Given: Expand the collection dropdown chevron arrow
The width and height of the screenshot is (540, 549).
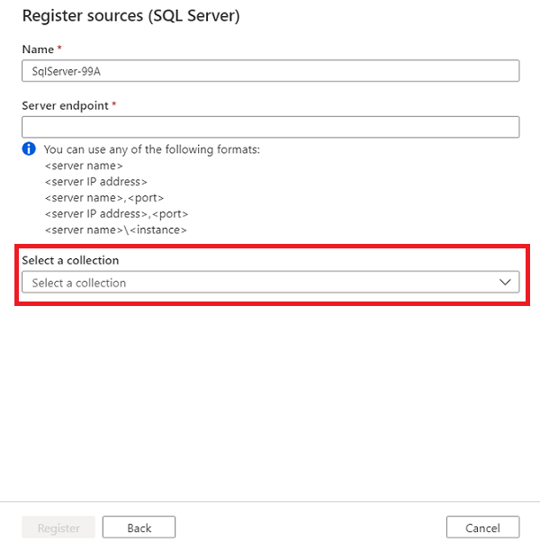Looking at the screenshot, I should tap(505, 283).
